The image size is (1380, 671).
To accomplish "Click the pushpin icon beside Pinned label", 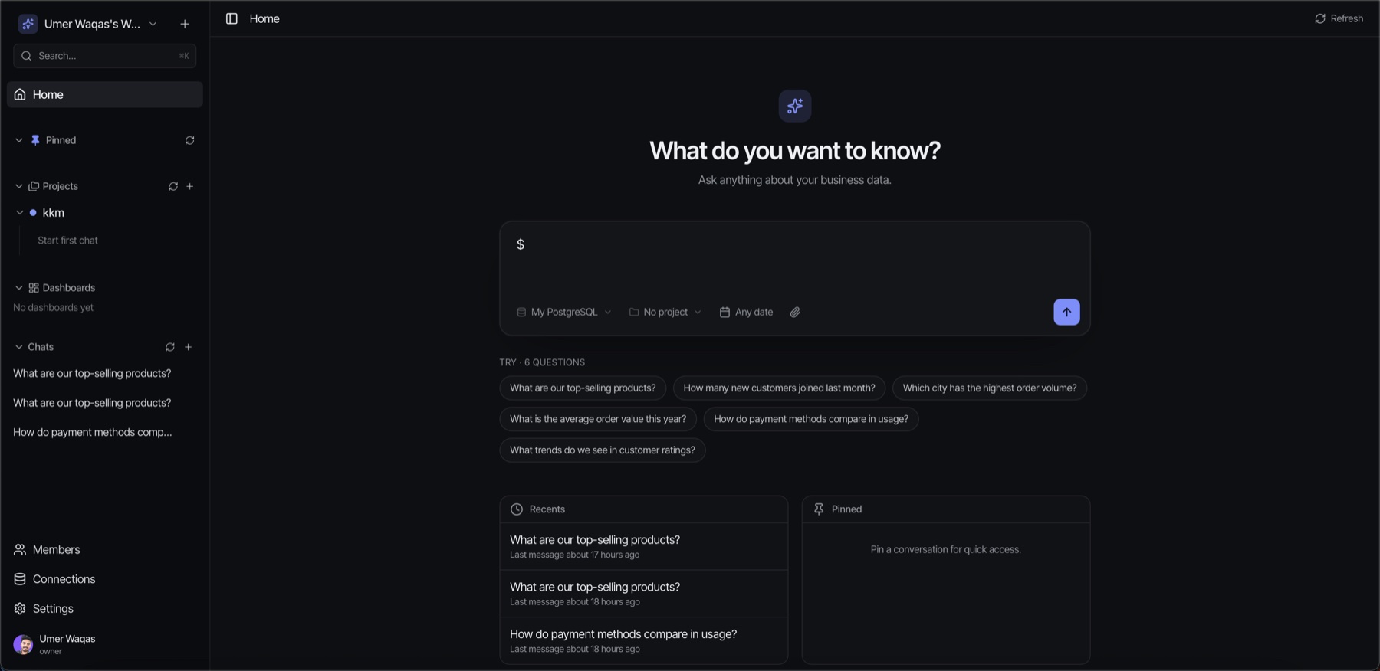I will click(x=35, y=140).
